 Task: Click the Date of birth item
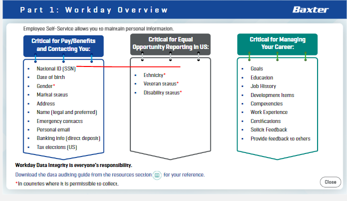(x=51, y=77)
